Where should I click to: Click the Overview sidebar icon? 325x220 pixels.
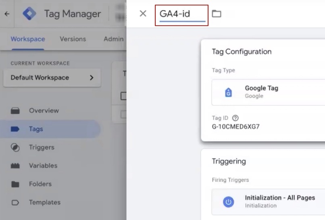[15, 111]
